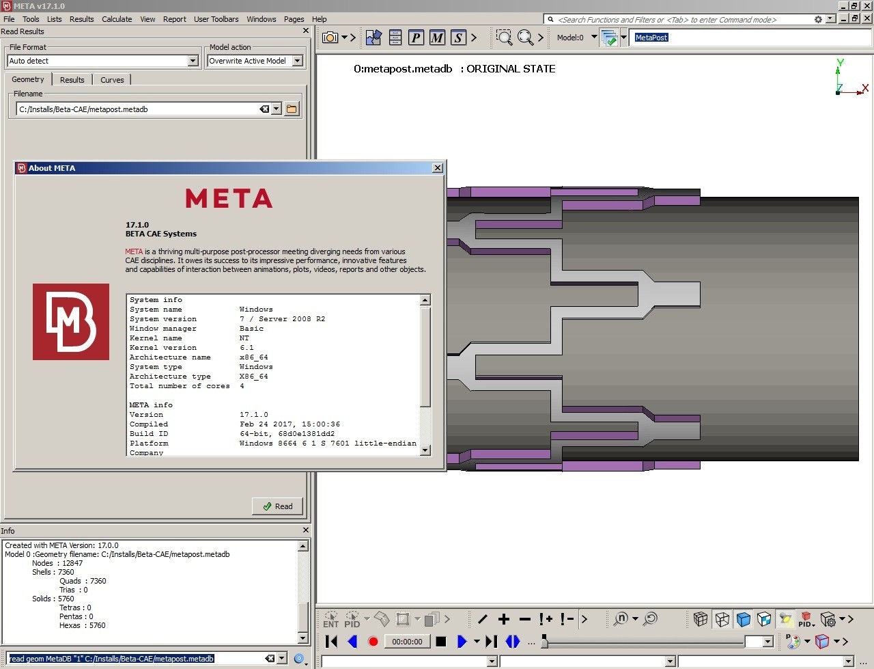
Task: Toggle the blue shaded cube display style
Action: (x=743, y=619)
